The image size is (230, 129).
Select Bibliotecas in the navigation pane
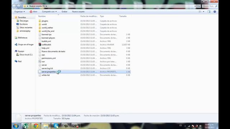coord(23,38)
